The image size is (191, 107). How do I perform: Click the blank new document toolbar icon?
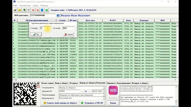pos(29,10)
